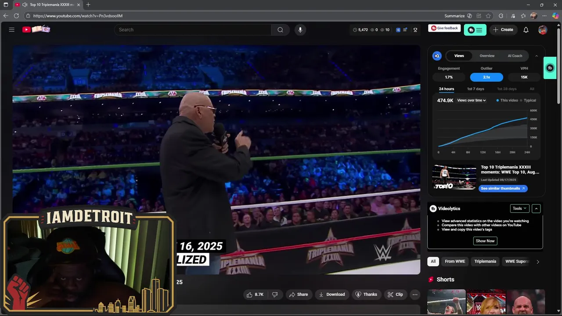The height and width of the screenshot is (316, 562).
Task: Click See similar thumbnails button
Action: click(503, 188)
